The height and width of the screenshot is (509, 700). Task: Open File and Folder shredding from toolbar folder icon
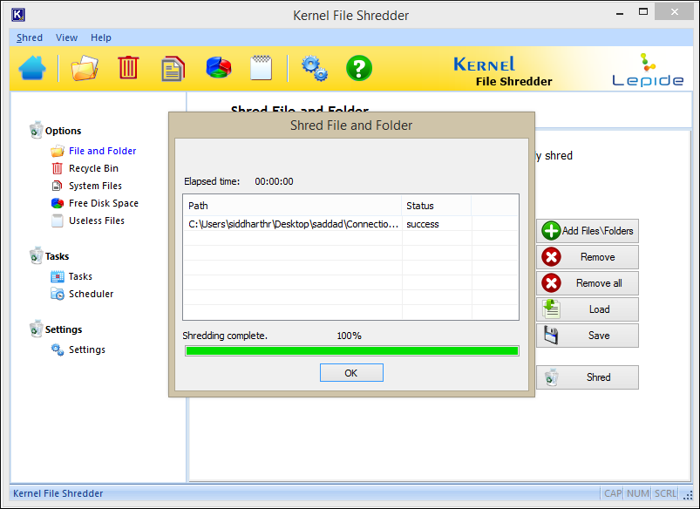coord(85,68)
